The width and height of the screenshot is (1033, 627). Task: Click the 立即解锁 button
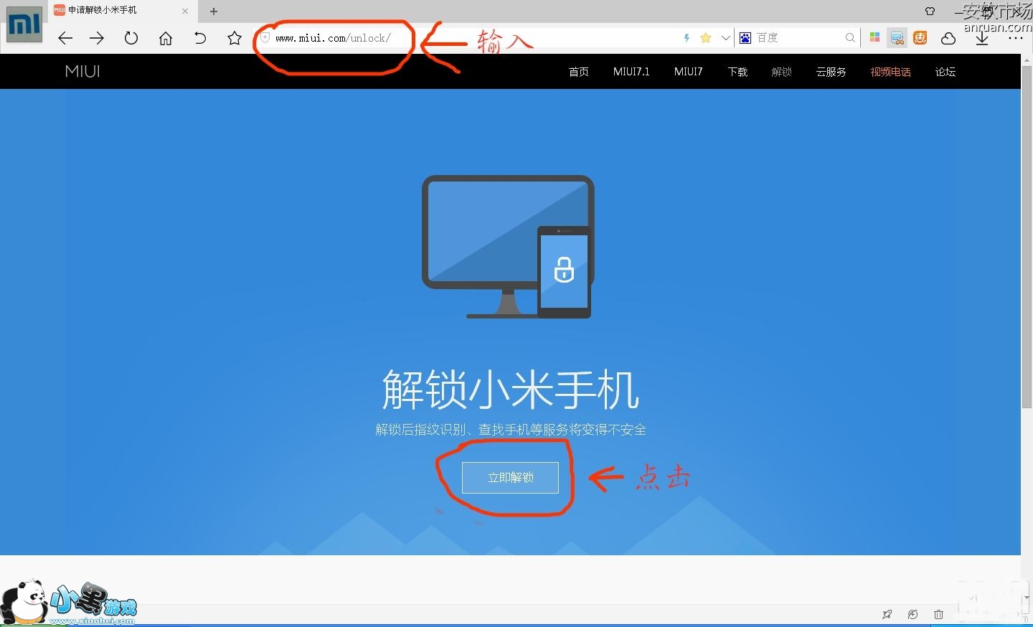click(x=510, y=478)
